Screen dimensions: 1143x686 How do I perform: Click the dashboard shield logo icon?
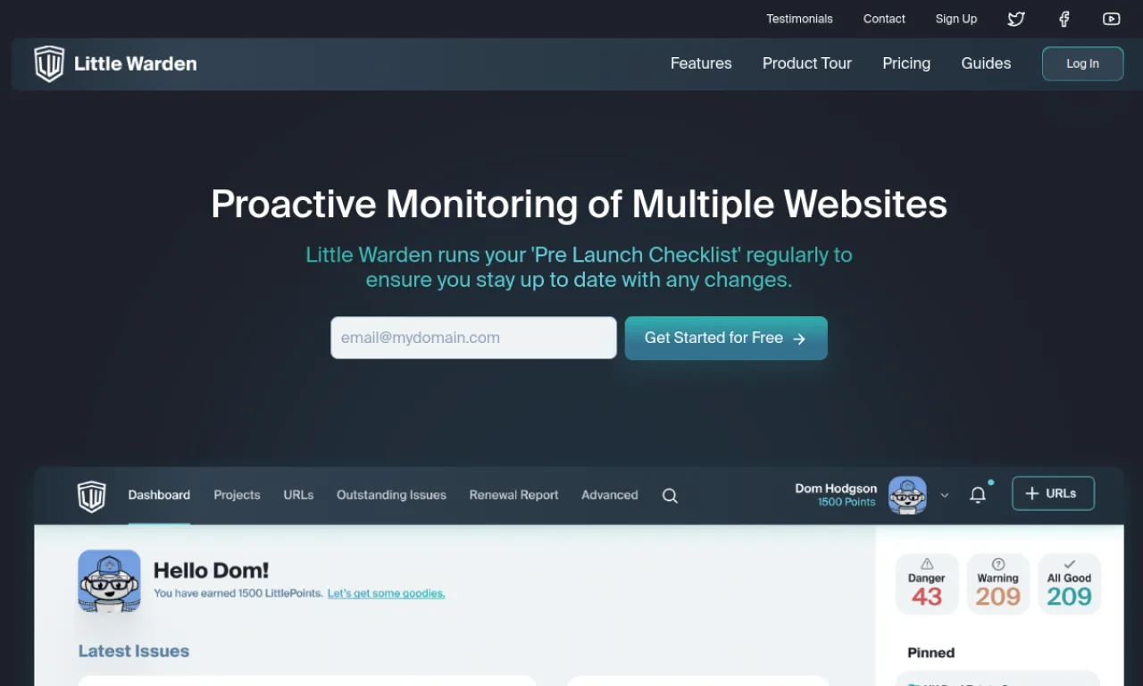coord(92,496)
